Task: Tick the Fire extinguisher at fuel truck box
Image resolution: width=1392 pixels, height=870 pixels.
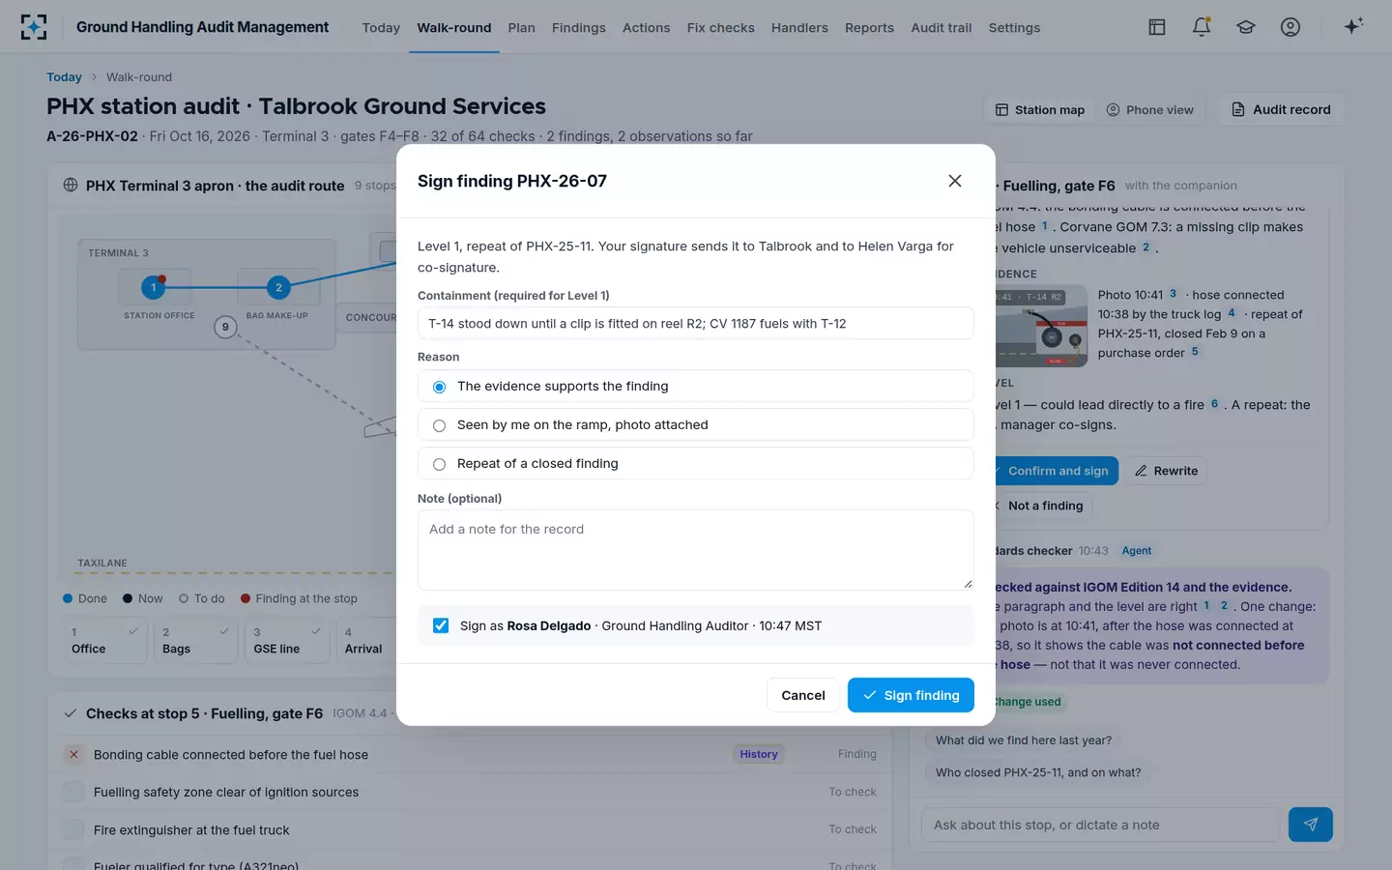Action: coord(73,829)
